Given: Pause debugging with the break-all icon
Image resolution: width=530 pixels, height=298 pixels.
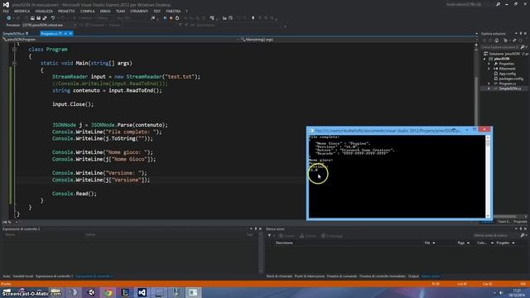Looking at the screenshot, I should point(165,18).
